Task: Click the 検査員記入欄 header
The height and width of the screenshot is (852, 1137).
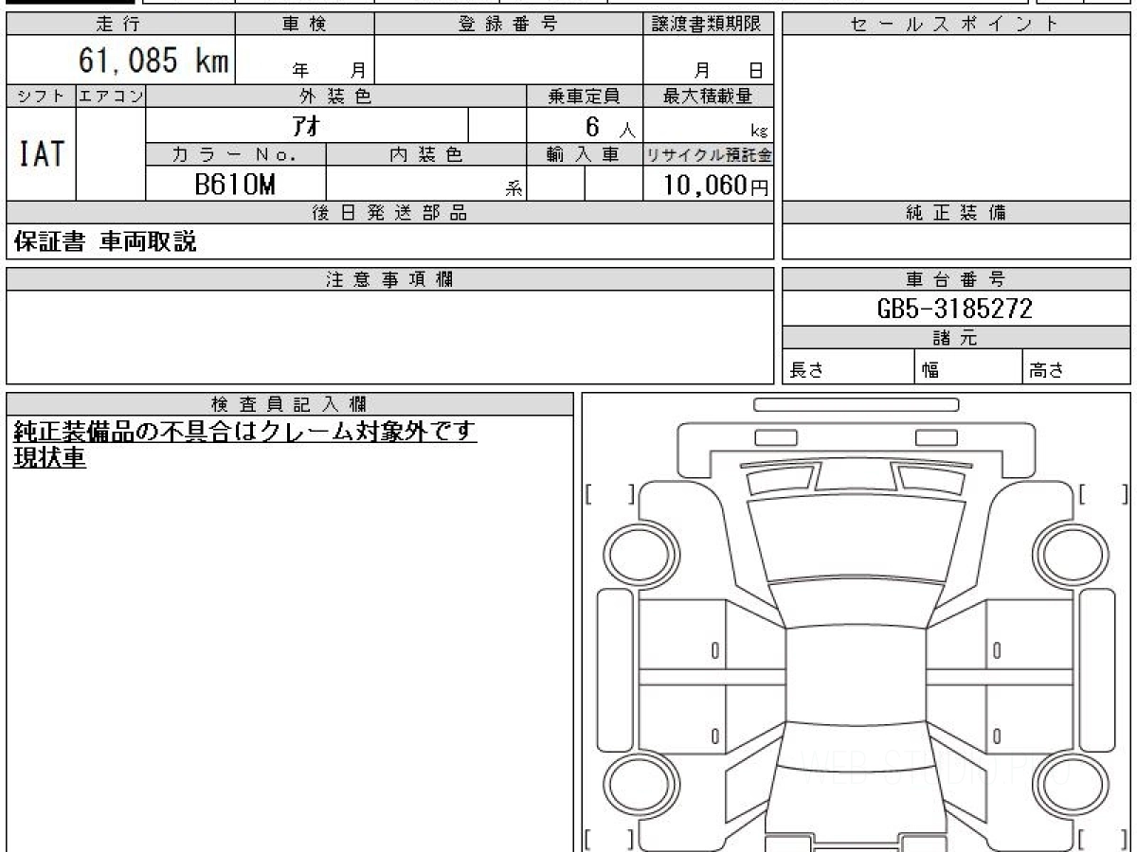Action: 290,403
